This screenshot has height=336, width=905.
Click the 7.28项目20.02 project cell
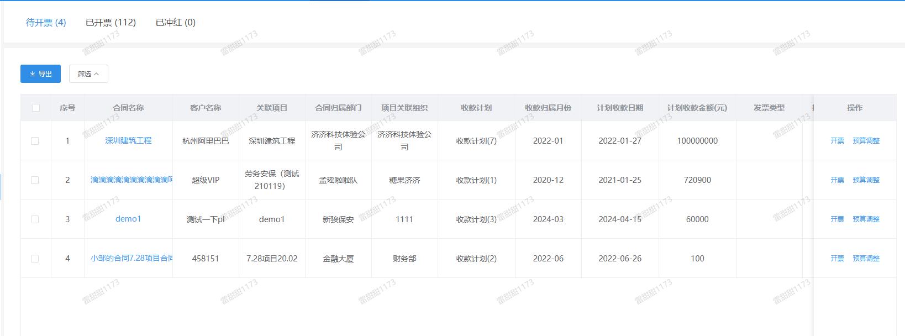[x=272, y=259]
